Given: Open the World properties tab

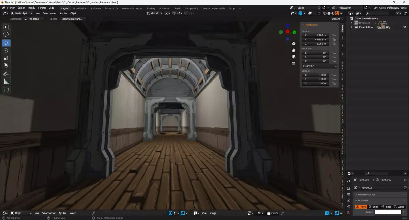Looking at the screenshot, I should (349, 212).
